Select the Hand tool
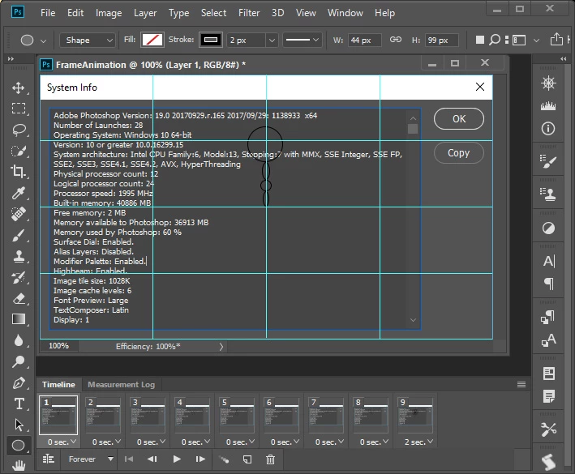The height and width of the screenshot is (474, 575). click(x=19, y=465)
